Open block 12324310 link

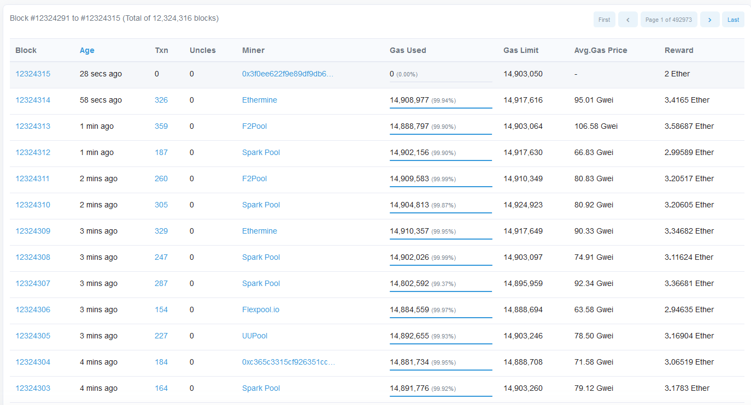click(x=33, y=205)
